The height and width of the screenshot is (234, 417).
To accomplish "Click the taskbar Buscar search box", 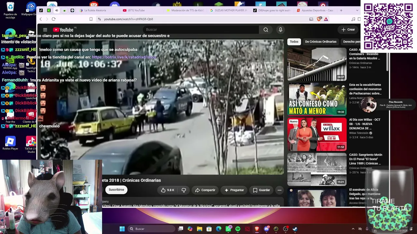I will click(x=151, y=229).
